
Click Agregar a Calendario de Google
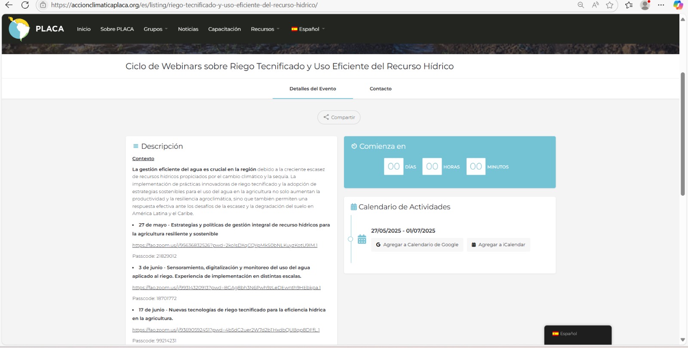click(x=417, y=245)
